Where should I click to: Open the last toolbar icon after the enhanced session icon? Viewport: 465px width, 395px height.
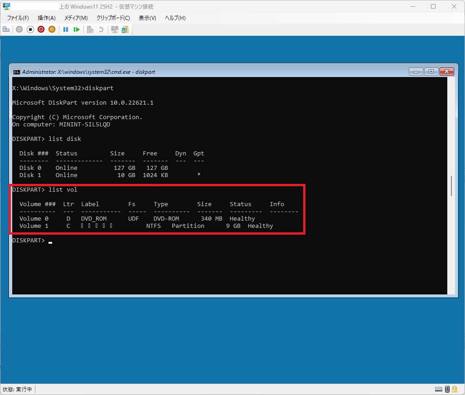125,29
